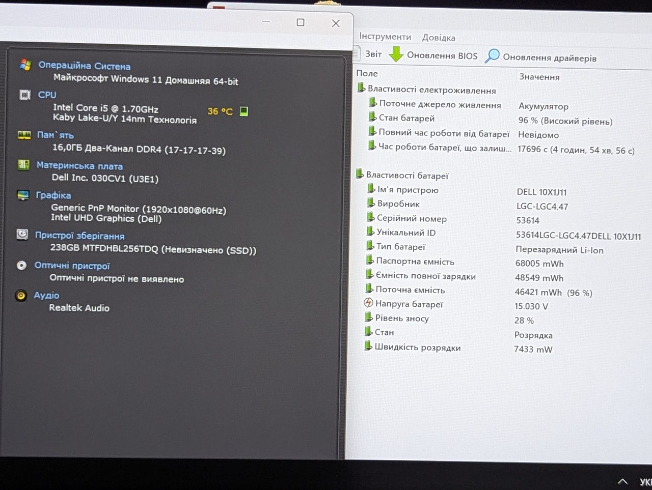Click the Материнська плата icon
Screen dimensions: 652x490
pos(23,165)
